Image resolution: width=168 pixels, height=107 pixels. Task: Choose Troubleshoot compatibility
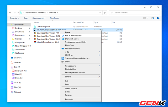pos(76,42)
